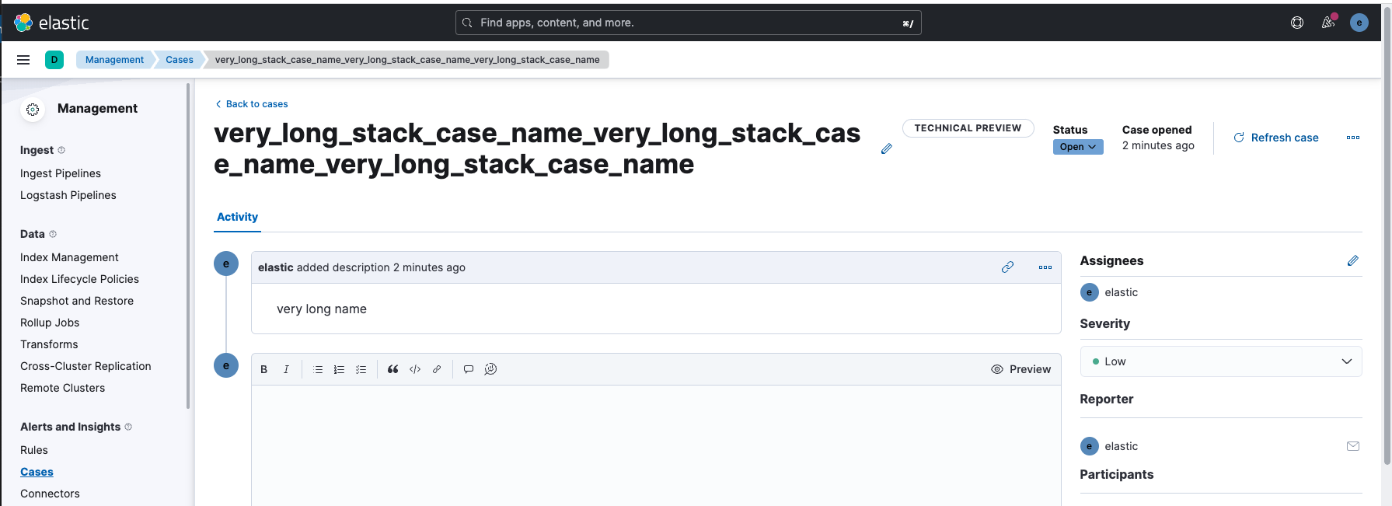Apply italic formatting in editor
Image resolution: width=1392 pixels, height=506 pixels.
tap(286, 369)
